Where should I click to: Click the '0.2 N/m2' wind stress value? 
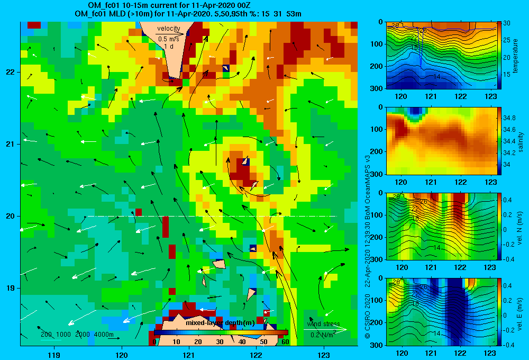323,335
